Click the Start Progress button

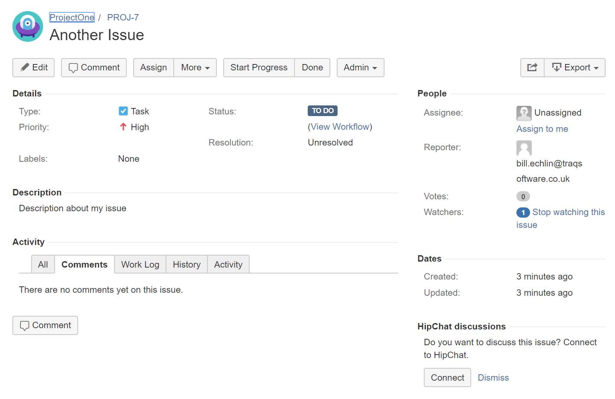[259, 67]
